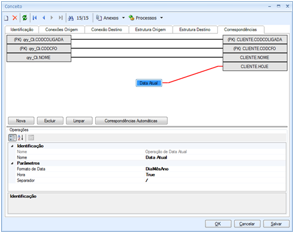Select the qry_Cli.CODCOLIGADA source field

[39, 40]
